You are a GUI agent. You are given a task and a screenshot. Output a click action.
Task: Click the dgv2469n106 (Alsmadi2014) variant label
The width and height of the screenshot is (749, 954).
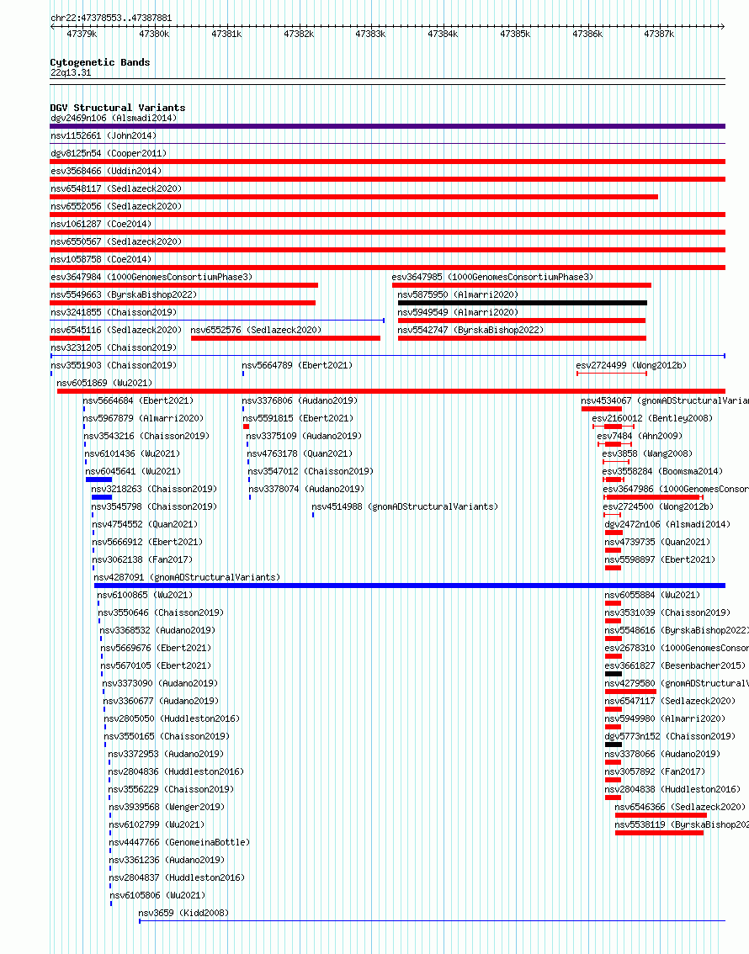(114, 118)
